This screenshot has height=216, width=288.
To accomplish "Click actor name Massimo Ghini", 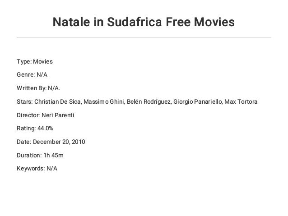I will pos(104,101).
